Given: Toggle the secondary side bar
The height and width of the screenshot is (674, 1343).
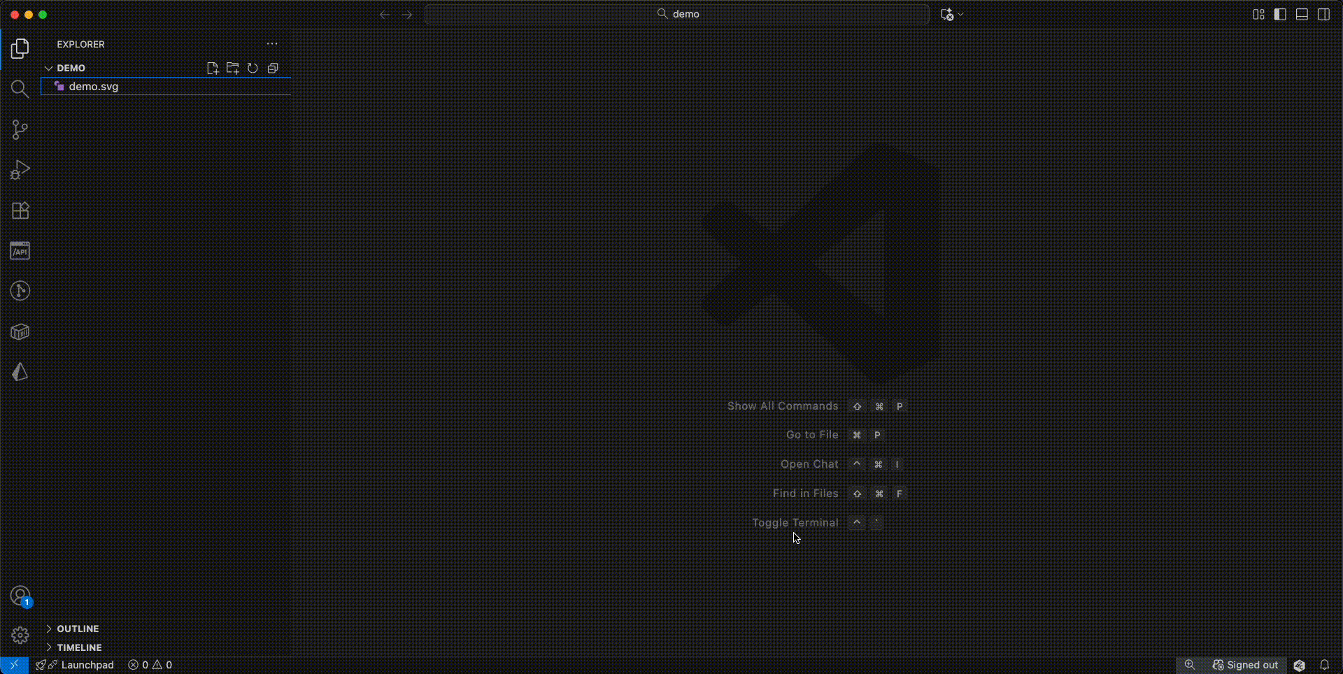Looking at the screenshot, I should (x=1323, y=15).
